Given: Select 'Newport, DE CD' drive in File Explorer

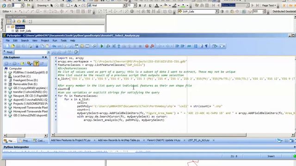Looking at the screenshot, I should [x=30, y=96].
